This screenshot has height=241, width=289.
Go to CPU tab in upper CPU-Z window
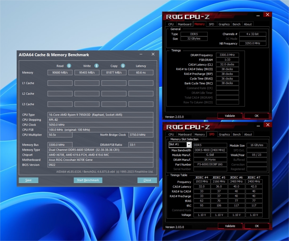point(171,24)
